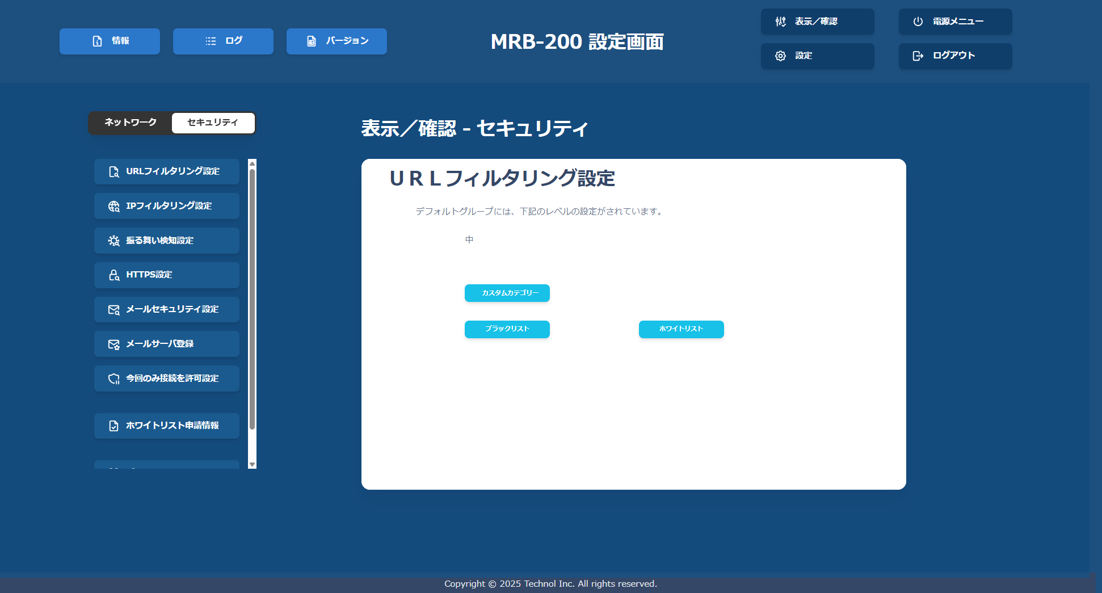Open メールセキュリティ設定 in sidebar
Image resolution: width=1102 pixels, height=593 pixels.
167,309
